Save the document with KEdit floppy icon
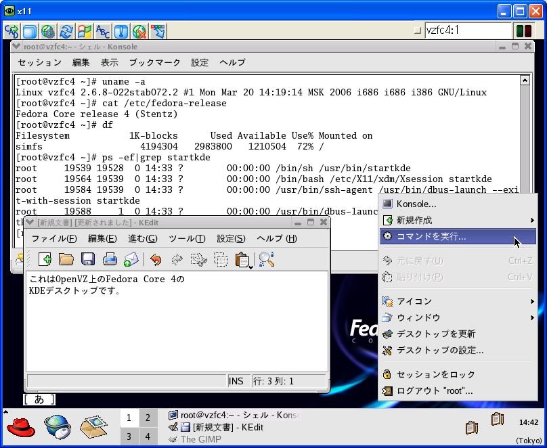Viewport: 547px width, 448px height. 88,259
